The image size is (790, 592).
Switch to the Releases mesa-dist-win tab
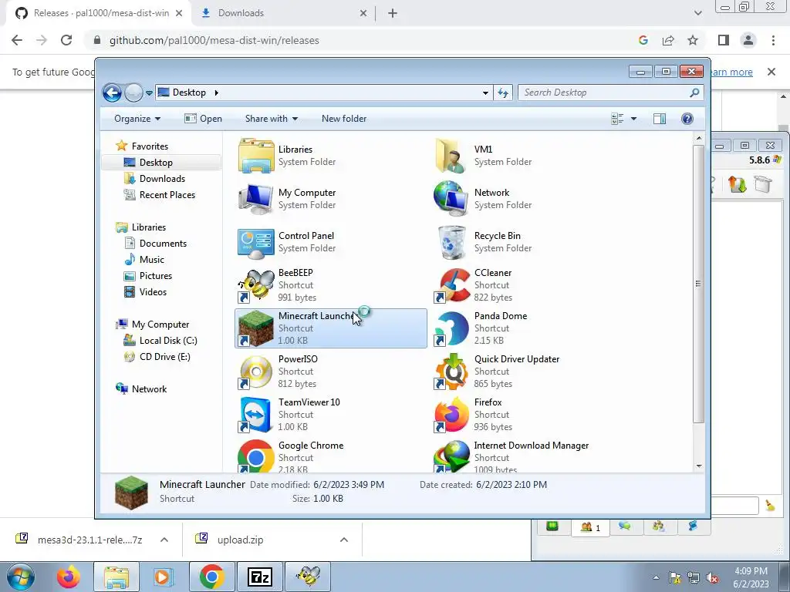(x=99, y=13)
